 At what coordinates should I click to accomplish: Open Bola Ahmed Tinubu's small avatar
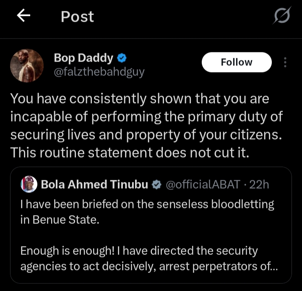point(29,184)
